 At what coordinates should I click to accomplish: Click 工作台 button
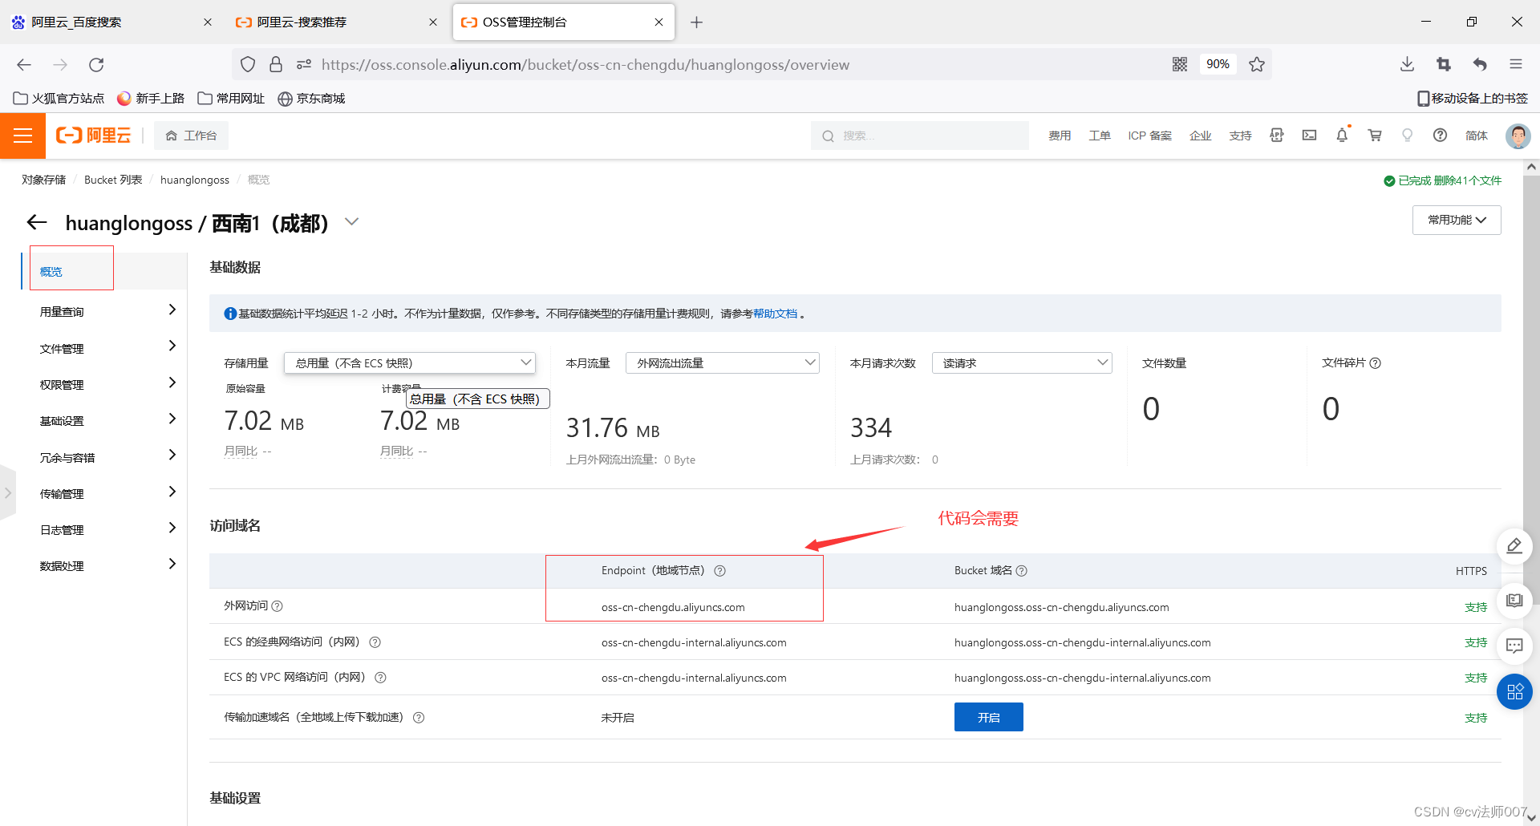coord(192,136)
